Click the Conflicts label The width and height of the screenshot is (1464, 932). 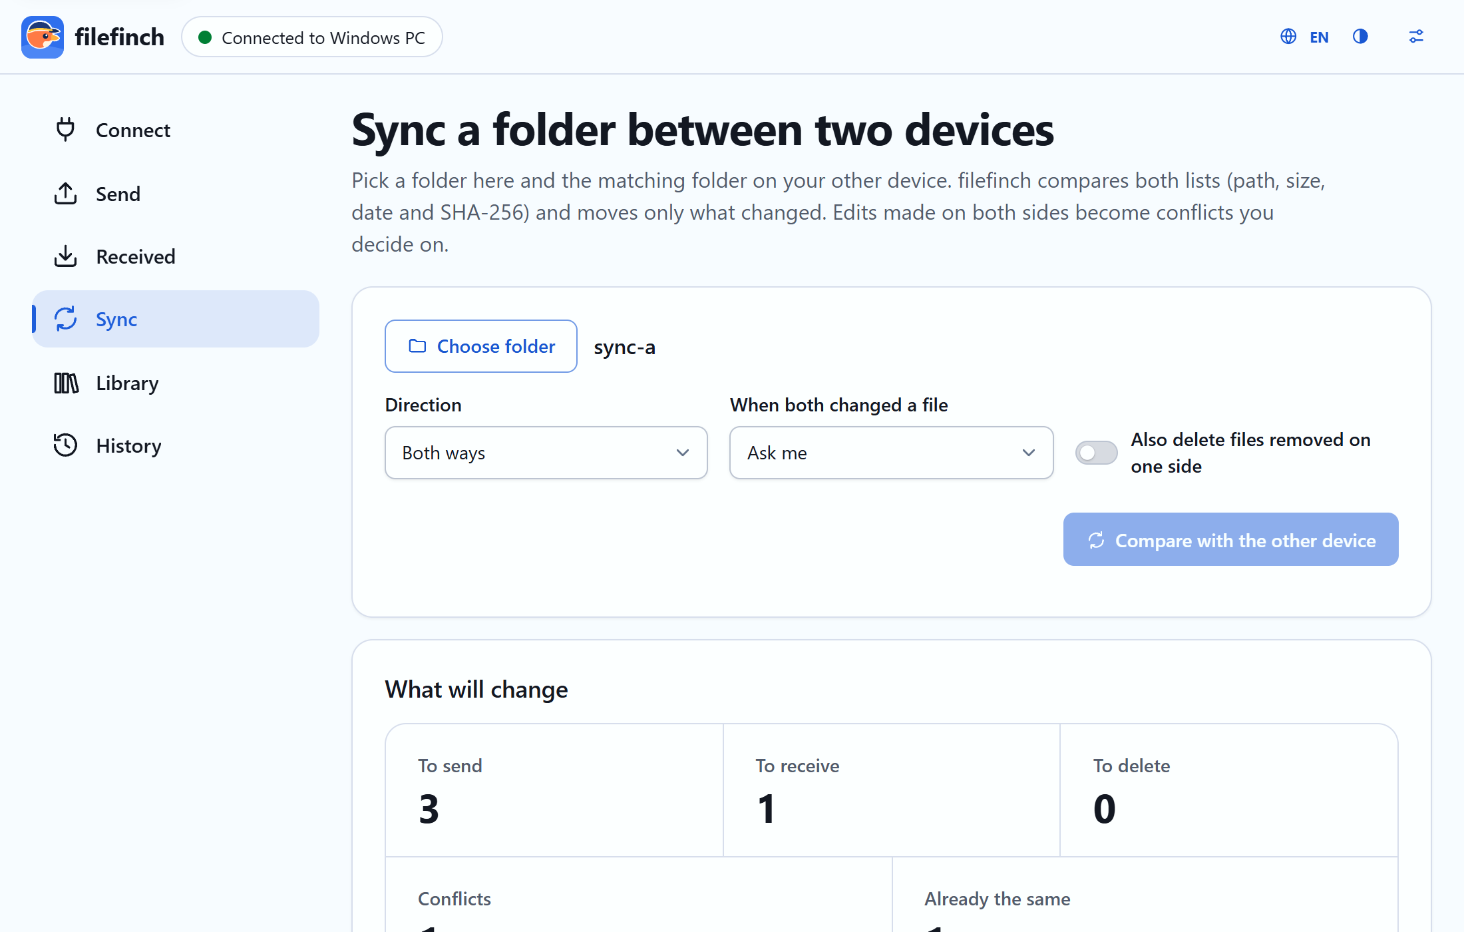[455, 899]
